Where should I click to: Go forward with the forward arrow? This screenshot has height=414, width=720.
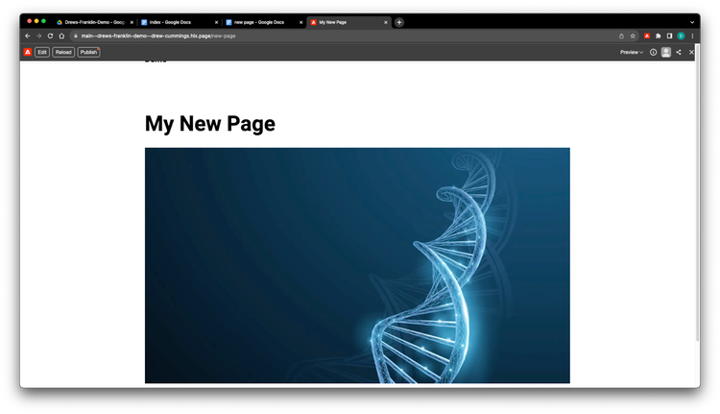[x=39, y=36]
